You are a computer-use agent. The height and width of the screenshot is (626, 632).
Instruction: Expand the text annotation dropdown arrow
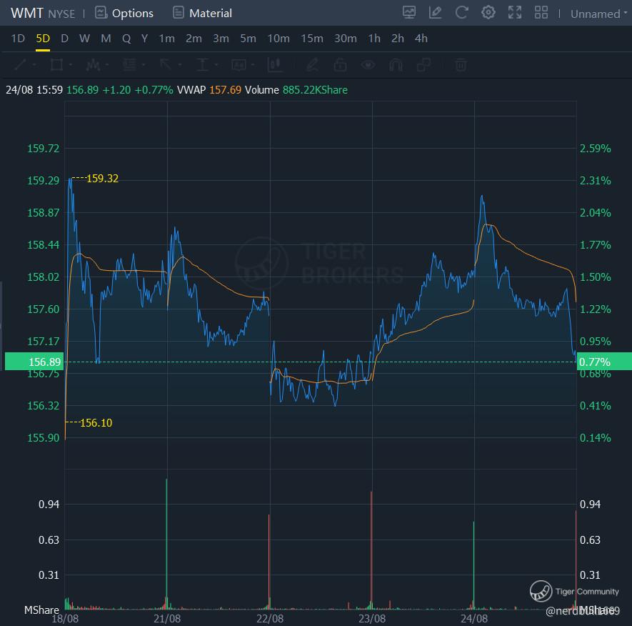(253, 64)
